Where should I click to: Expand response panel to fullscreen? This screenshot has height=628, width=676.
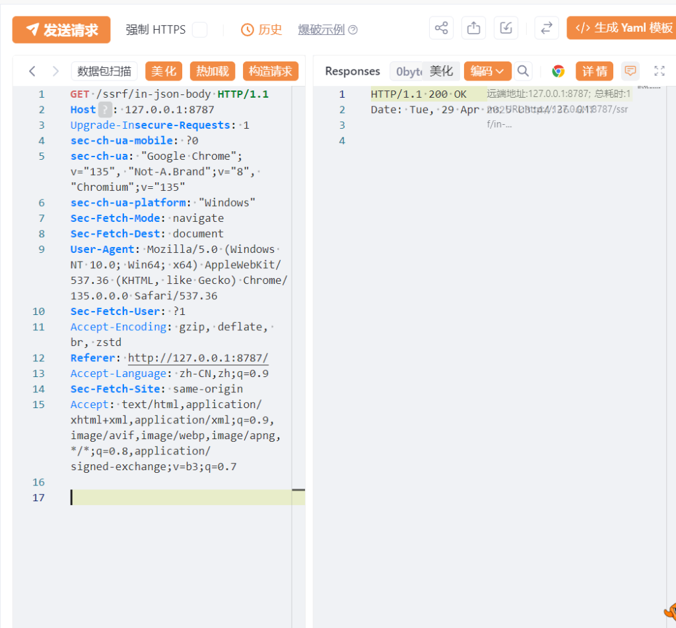tap(659, 71)
